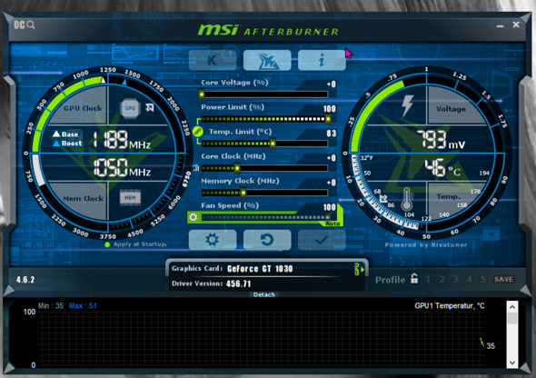Screen dimensions: 536x378
Task: Click the Temp. Limit slider handle
Action: [273, 144]
